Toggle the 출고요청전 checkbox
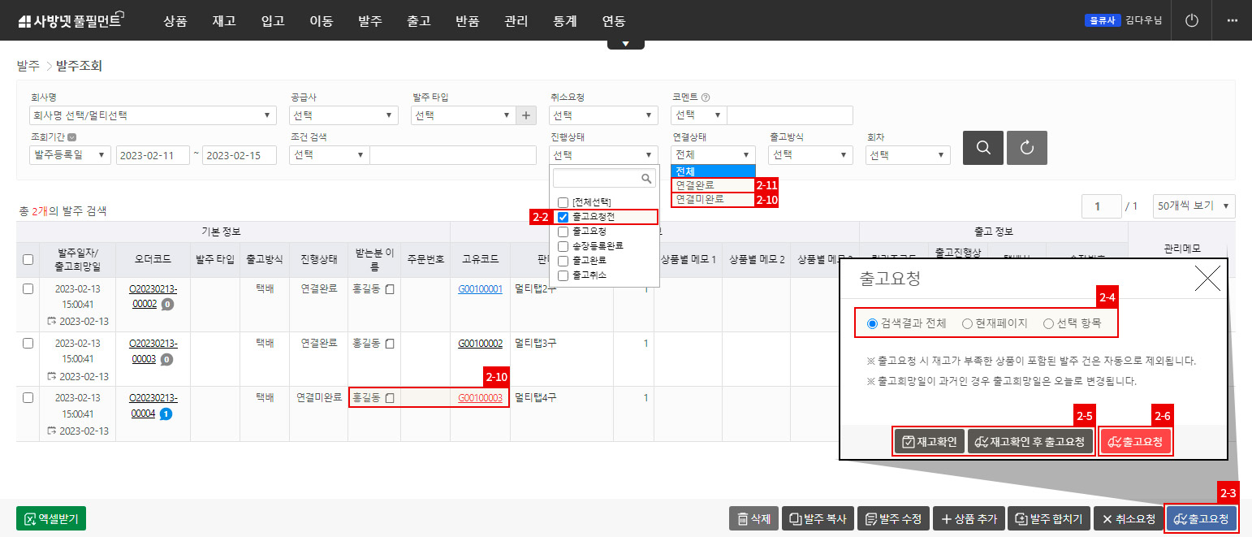 [563, 217]
